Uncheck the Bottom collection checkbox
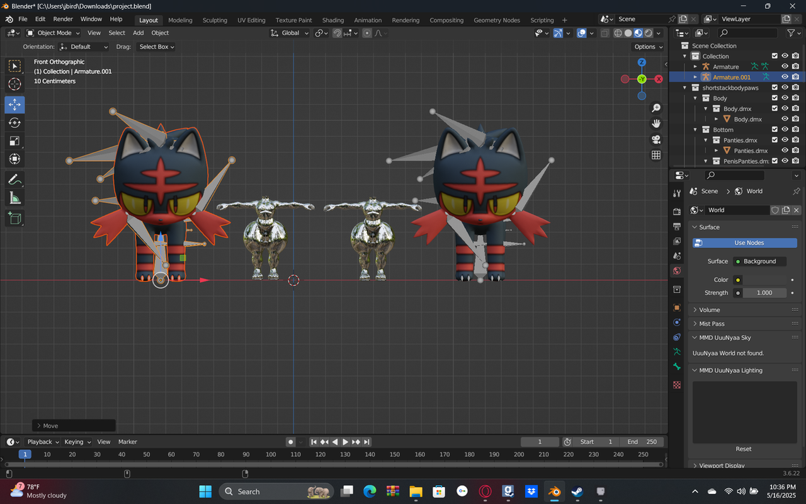The height and width of the screenshot is (504, 806). click(x=775, y=130)
